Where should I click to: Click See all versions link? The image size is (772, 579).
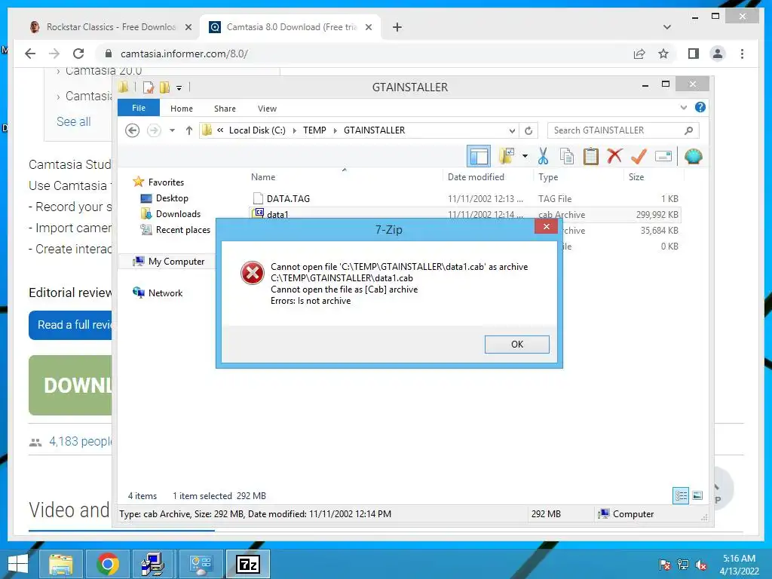[x=73, y=121]
